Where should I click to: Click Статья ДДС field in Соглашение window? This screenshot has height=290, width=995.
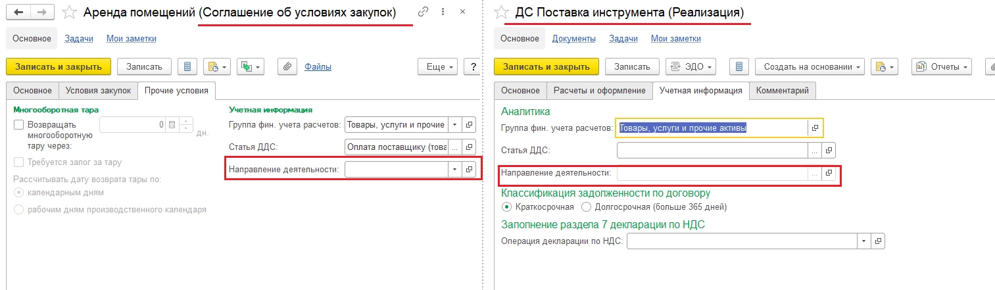pyautogui.click(x=396, y=147)
